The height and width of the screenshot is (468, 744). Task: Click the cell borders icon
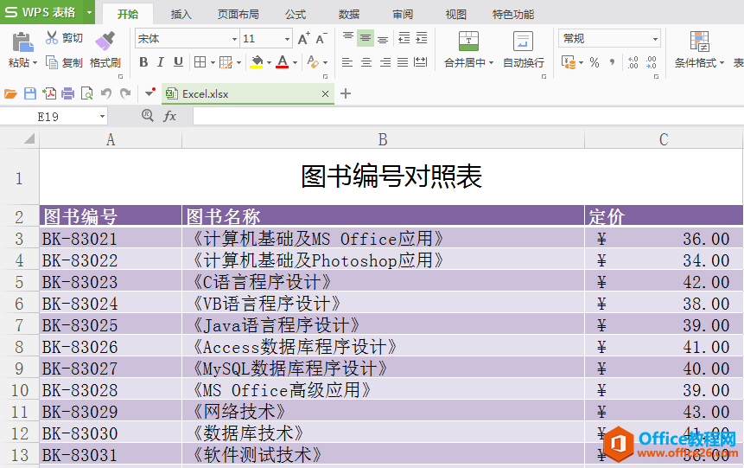click(200, 62)
